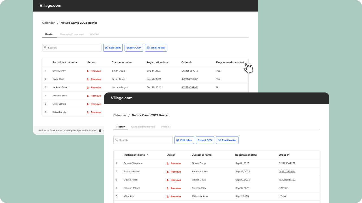This screenshot has width=362, height=203.
Task: Click Registration date header in 2024 roster
Action: (246, 155)
